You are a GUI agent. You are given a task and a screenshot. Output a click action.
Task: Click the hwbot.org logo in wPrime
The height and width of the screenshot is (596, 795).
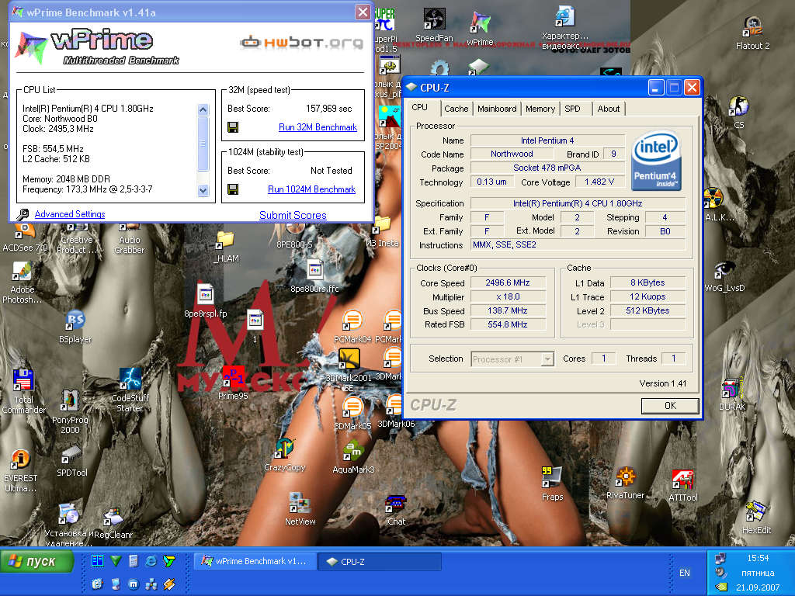pyautogui.click(x=302, y=43)
